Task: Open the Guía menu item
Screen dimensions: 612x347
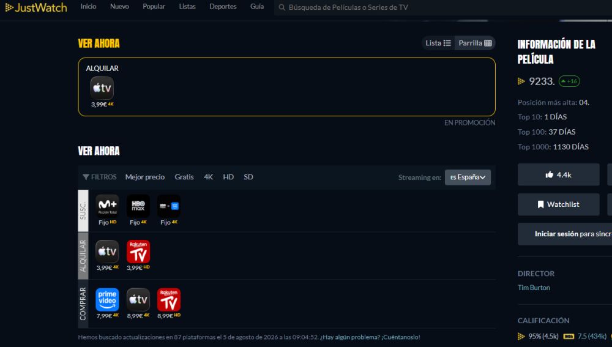Action: (257, 7)
